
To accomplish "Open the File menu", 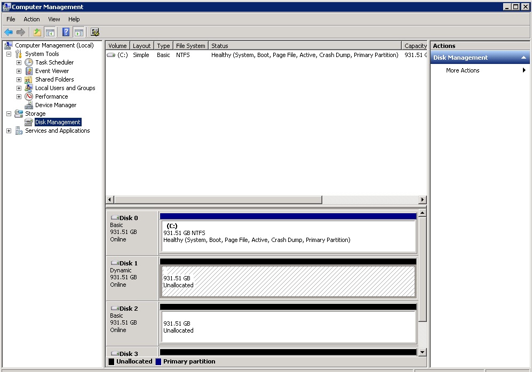I will pos(11,19).
